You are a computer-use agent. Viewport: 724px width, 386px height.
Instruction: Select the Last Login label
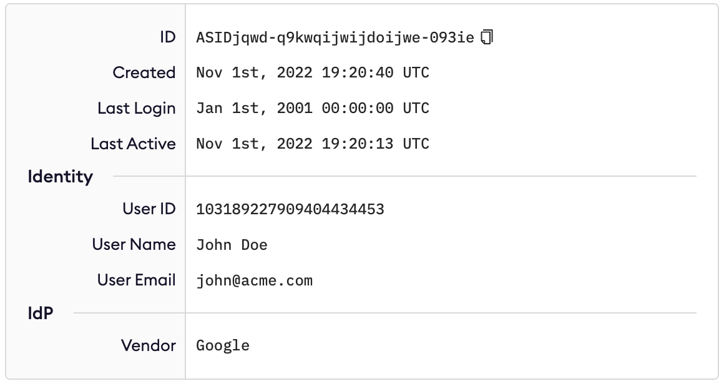pos(136,108)
